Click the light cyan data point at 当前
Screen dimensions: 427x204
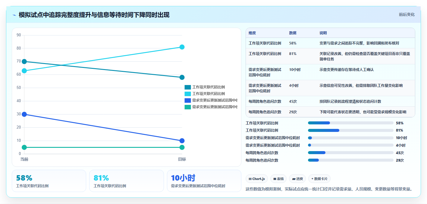click(x=24, y=71)
